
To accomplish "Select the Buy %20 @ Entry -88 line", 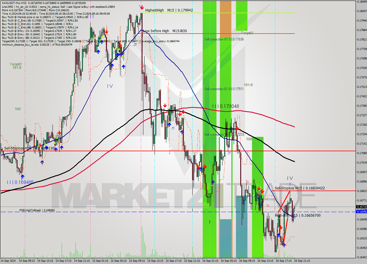I will (x=39, y=38).
